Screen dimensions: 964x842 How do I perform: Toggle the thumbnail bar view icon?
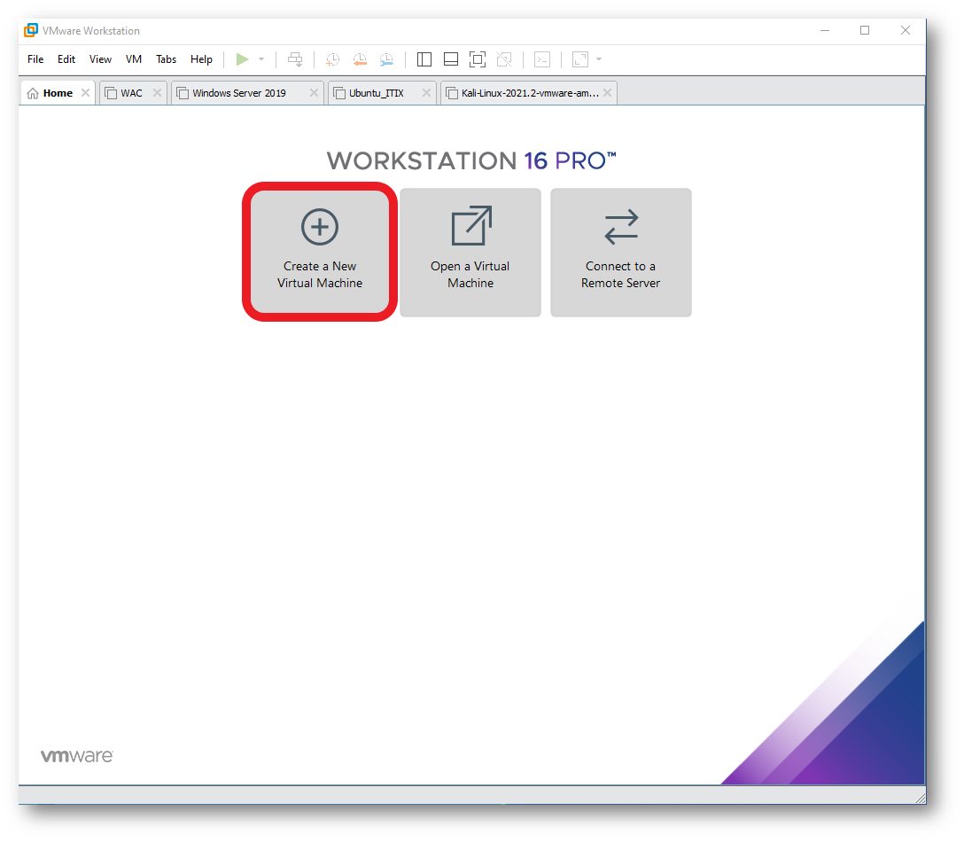451,59
